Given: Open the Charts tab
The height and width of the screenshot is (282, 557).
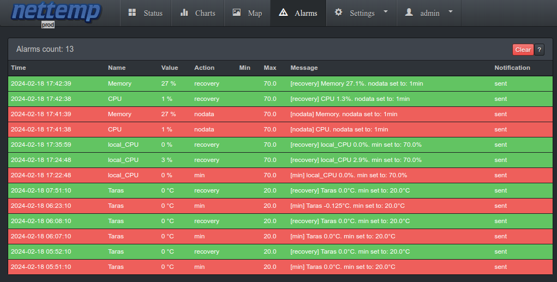Looking at the screenshot, I should click(198, 13).
